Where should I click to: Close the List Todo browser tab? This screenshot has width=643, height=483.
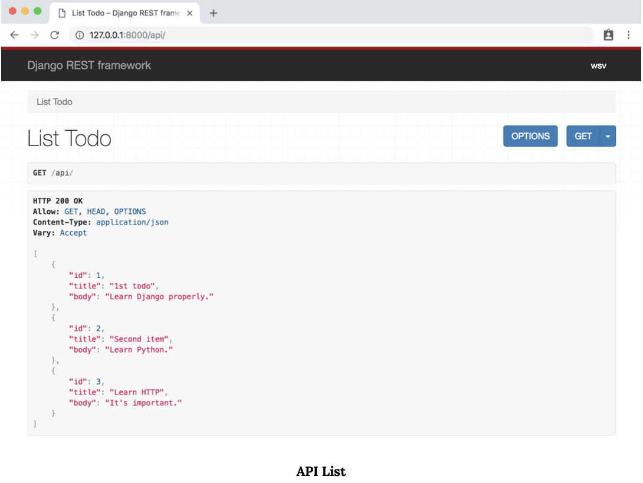189,13
